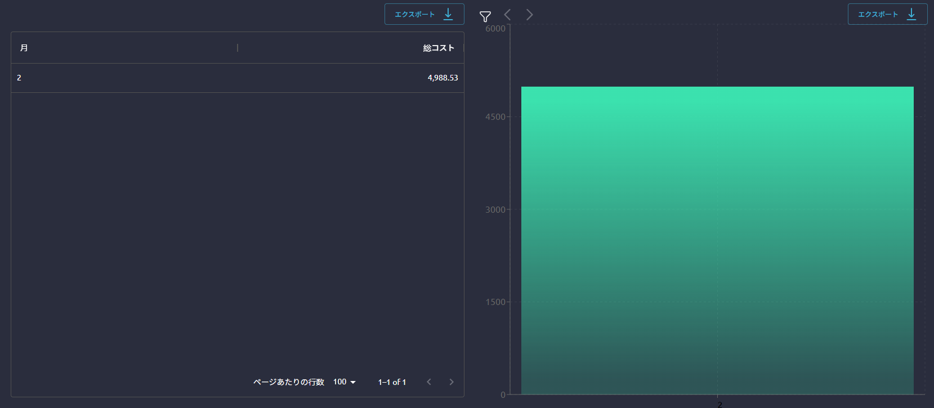
Task: Click table pagination previous page arrow
Action: click(429, 382)
